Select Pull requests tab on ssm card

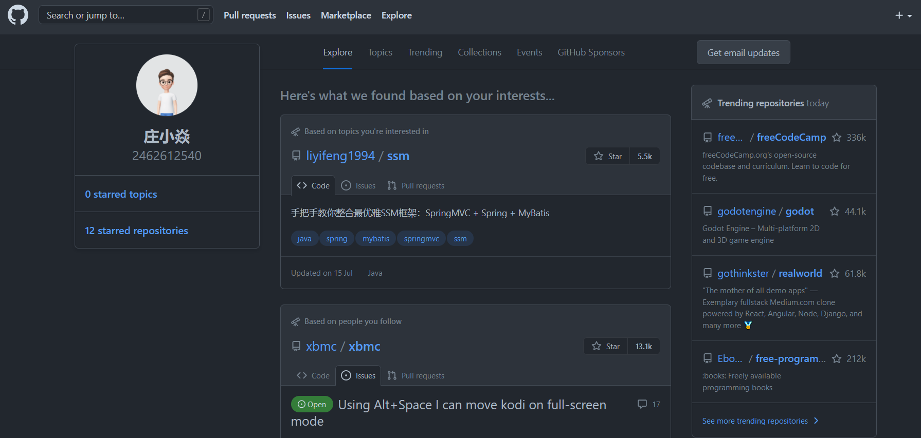pos(416,185)
